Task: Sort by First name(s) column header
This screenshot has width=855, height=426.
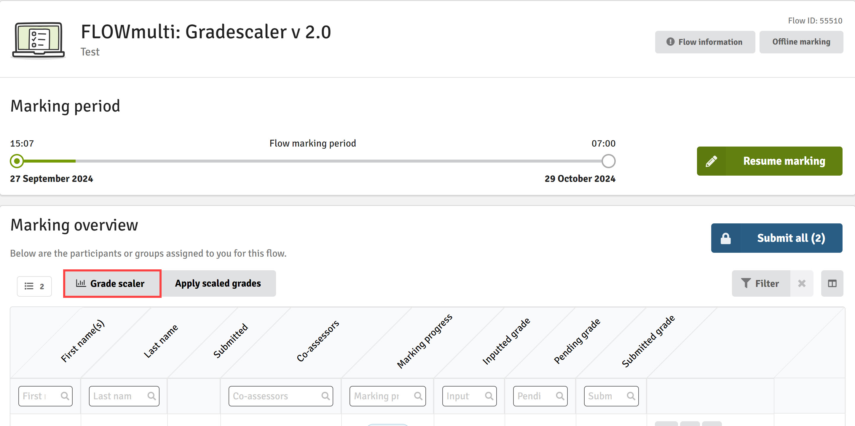Action: (x=83, y=341)
